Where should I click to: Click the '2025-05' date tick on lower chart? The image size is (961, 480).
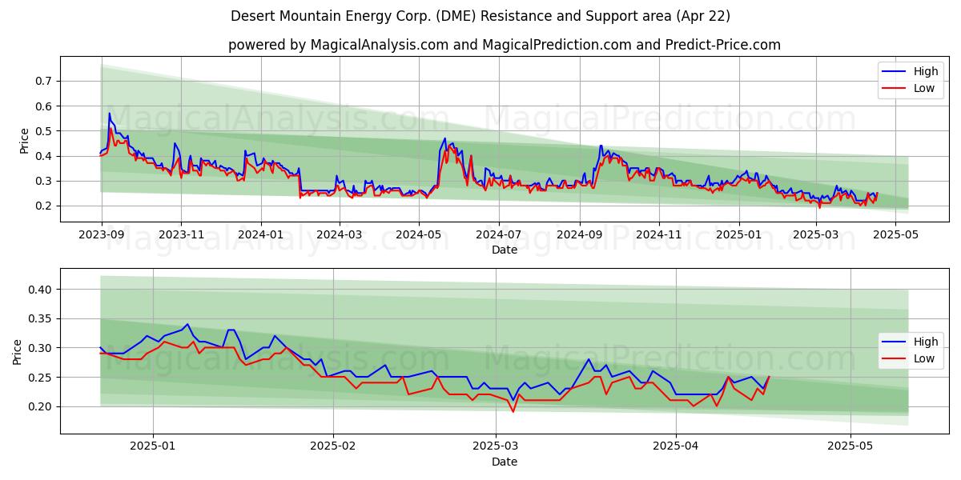850,447
